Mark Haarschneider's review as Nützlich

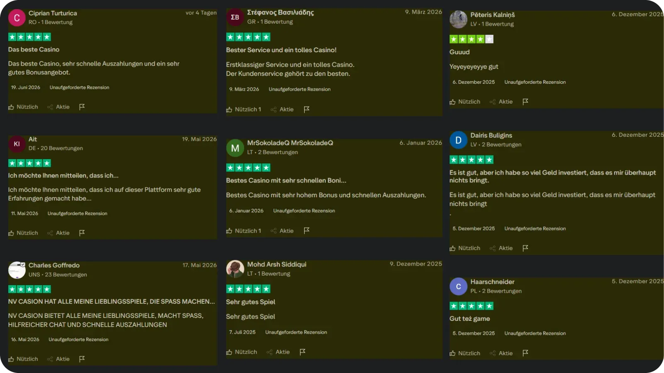pyautogui.click(x=465, y=353)
